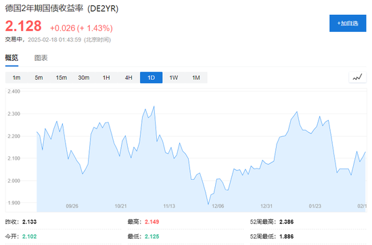372x245 pixels.
Task: Select the 1m interval
Action: coord(16,78)
